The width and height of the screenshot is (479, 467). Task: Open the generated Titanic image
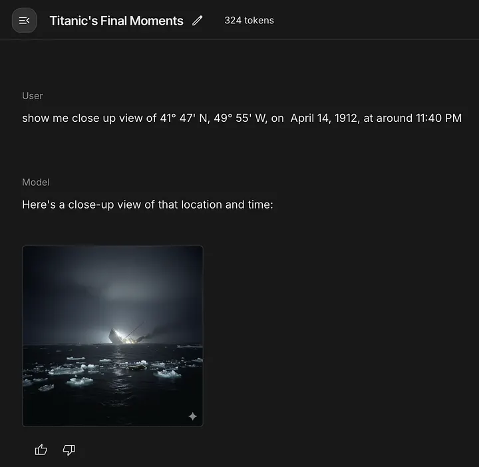(112, 336)
